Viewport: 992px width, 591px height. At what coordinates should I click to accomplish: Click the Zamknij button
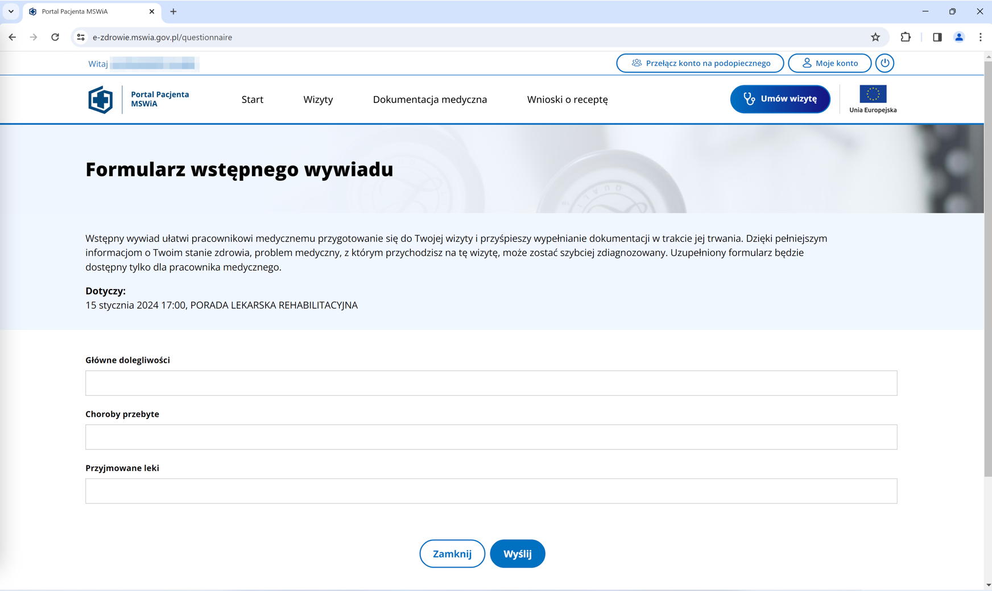point(452,553)
